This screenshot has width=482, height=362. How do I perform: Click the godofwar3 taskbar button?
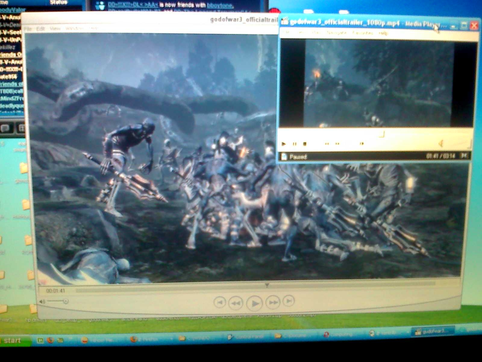click(433, 332)
